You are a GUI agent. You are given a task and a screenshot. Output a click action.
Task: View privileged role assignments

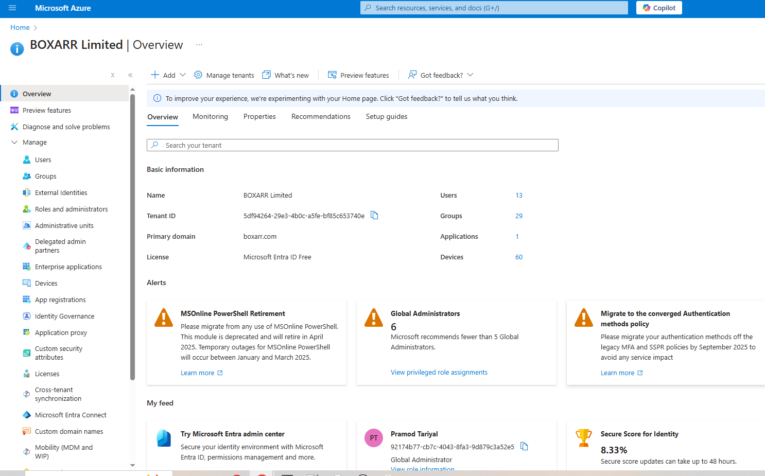coord(439,372)
